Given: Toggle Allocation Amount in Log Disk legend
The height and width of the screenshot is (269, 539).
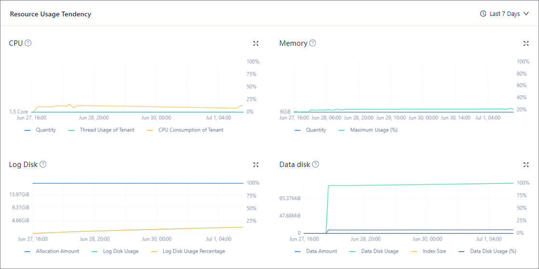Looking at the screenshot, I should coord(57,251).
